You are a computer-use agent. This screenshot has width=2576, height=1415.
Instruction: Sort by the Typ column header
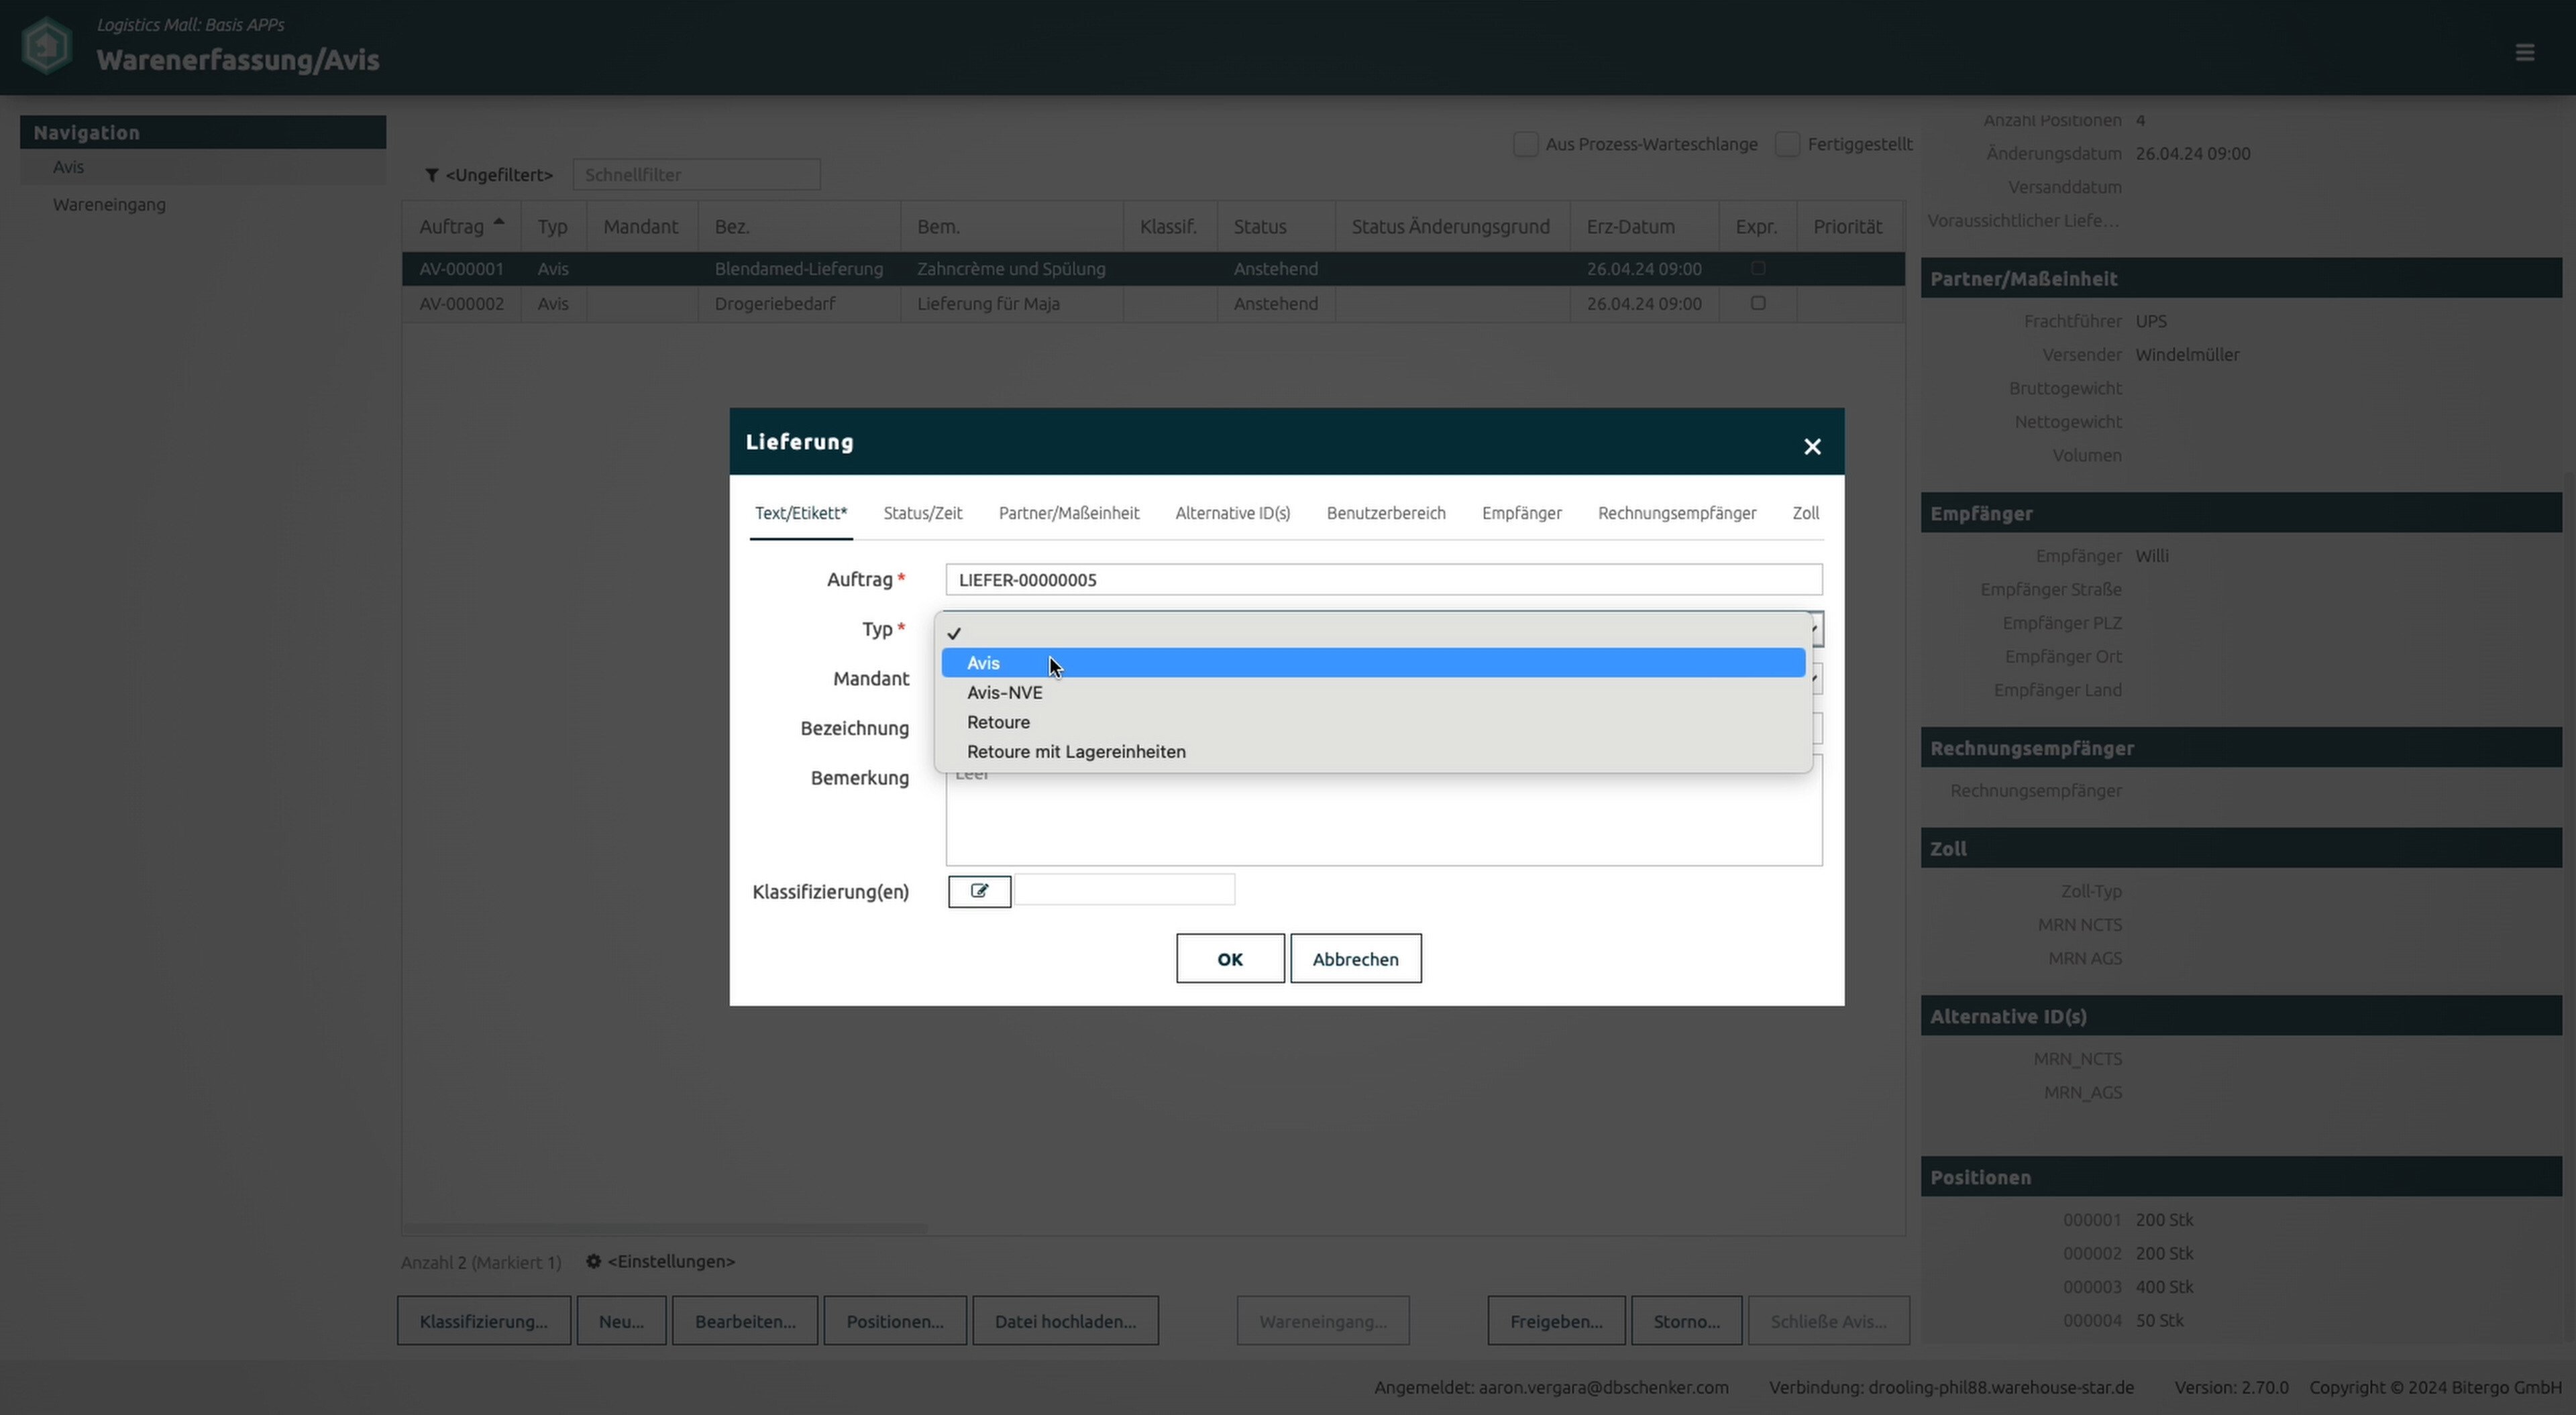pyautogui.click(x=553, y=227)
